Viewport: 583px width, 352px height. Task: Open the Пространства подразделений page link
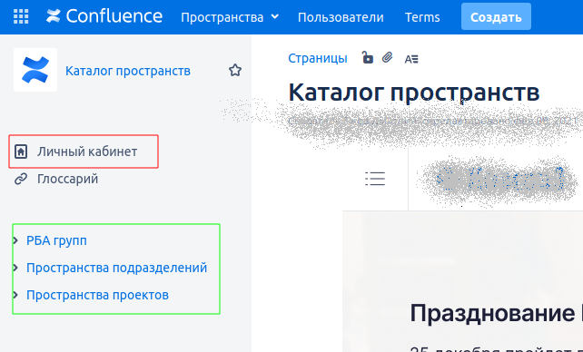tap(116, 268)
